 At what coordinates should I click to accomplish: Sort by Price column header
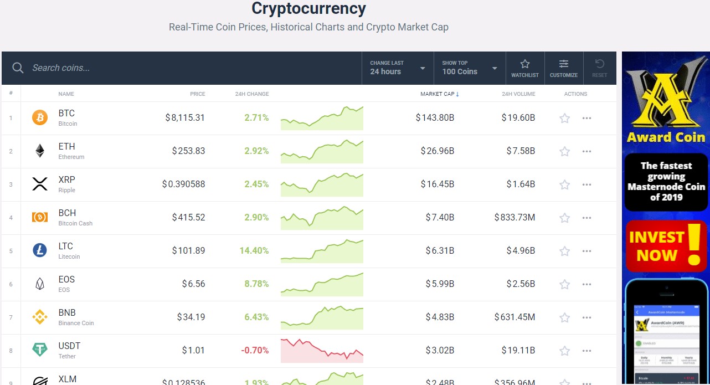click(197, 94)
